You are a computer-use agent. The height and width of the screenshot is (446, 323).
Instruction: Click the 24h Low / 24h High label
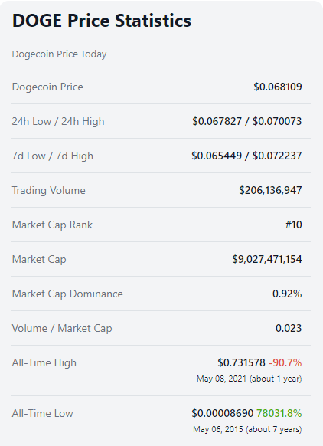click(x=58, y=121)
